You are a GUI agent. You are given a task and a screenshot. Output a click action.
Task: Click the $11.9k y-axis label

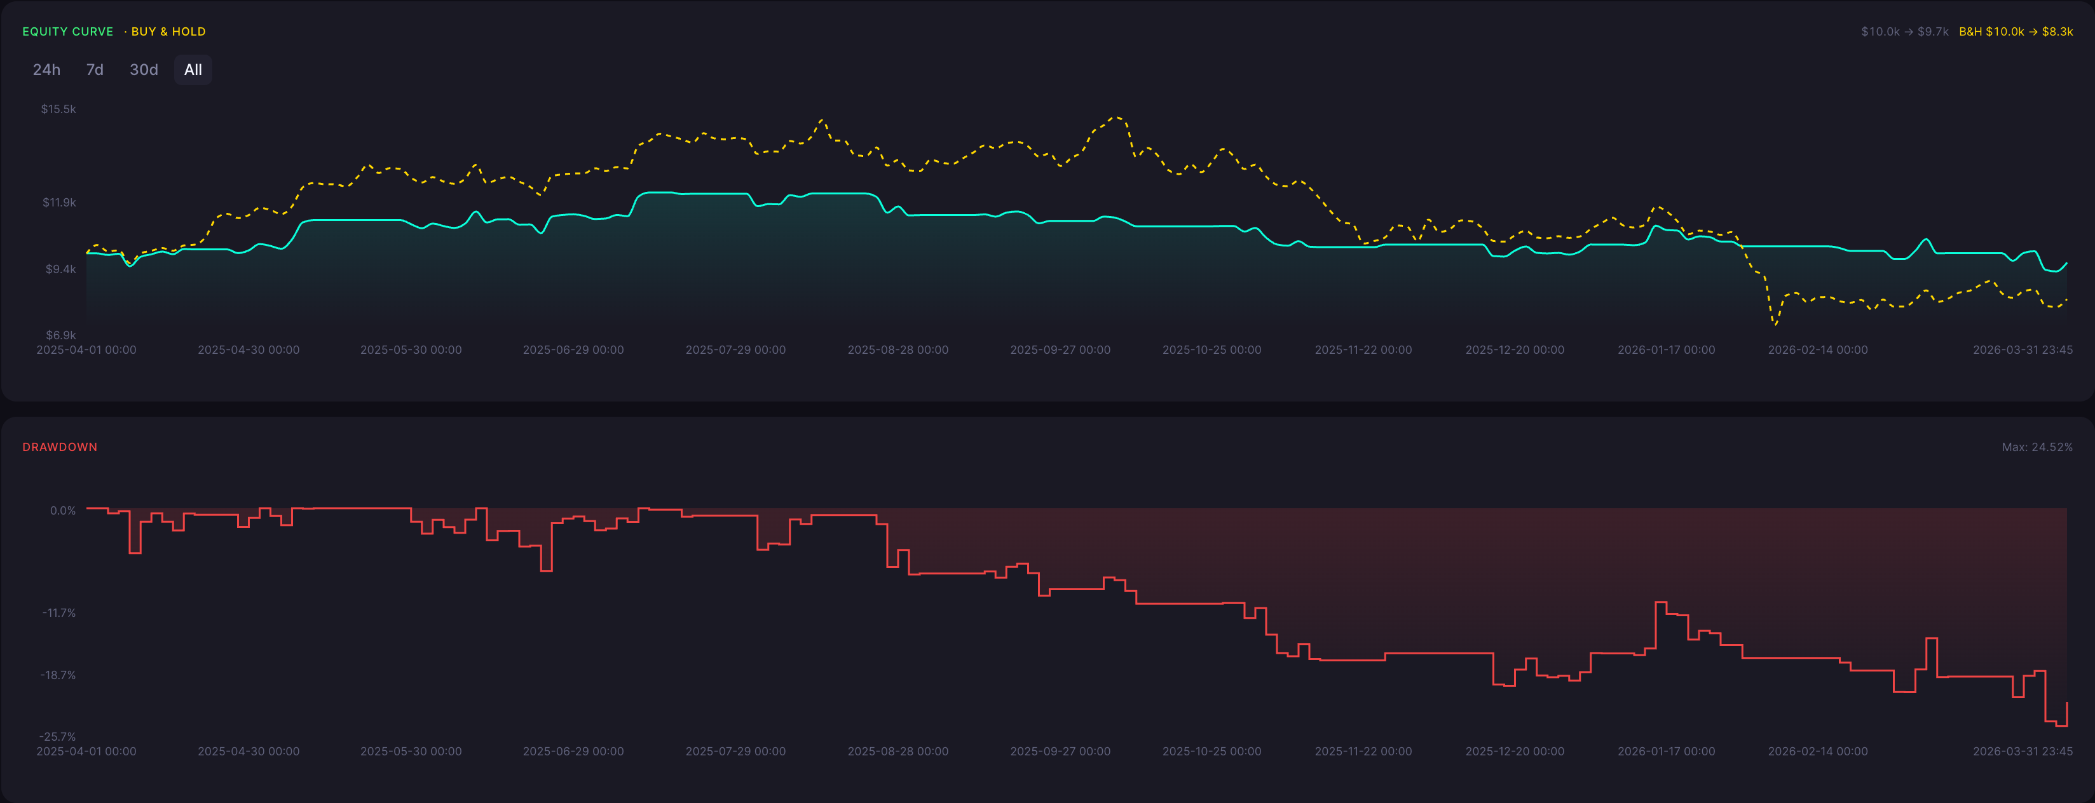58,203
